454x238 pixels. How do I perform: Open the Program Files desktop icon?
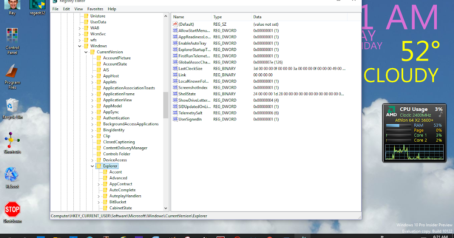[12, 76]
